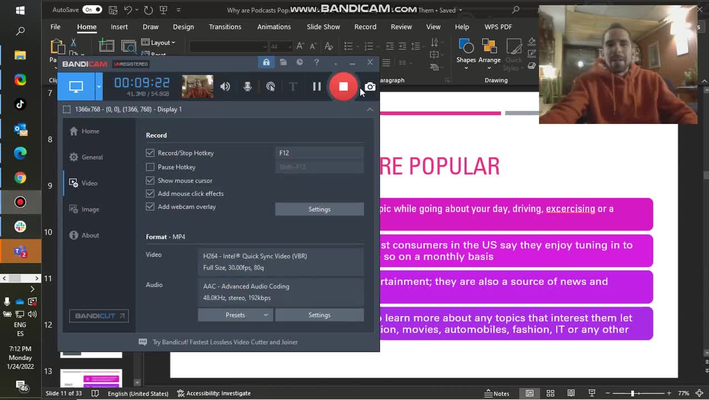
Task: Enable the Pause Hotkey checkbox
Action: point(150,167)
